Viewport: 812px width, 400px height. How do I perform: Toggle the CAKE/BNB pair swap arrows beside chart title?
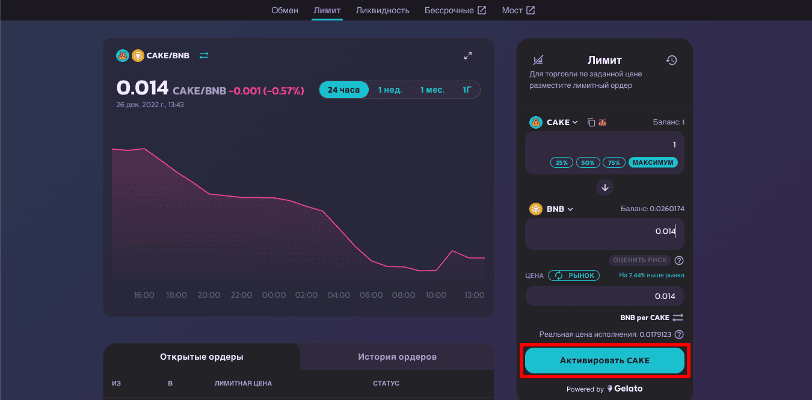coord(204,55)
